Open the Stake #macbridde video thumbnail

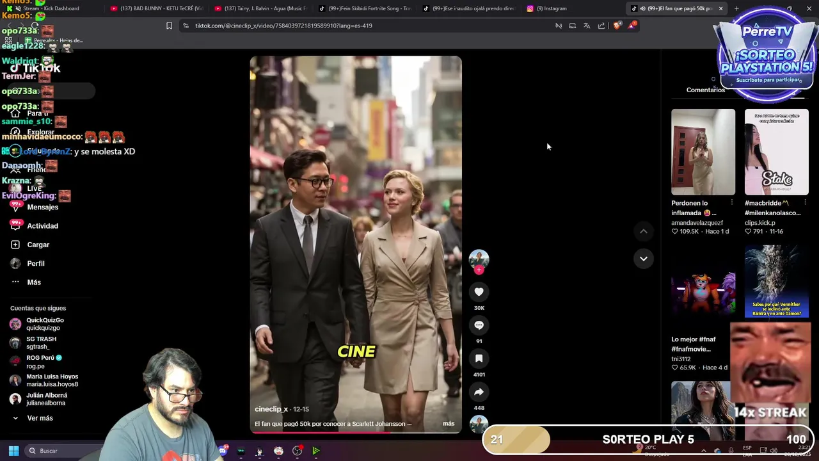[x=777, y=152]
